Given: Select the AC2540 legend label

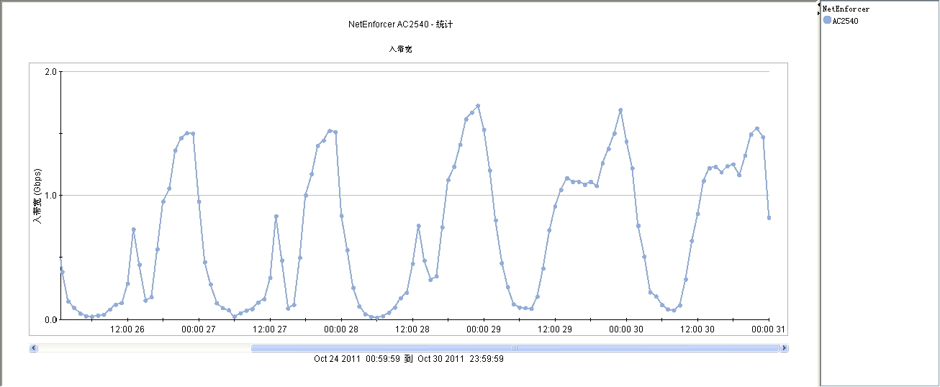Looking at the screenshot, I should coord(845,21).
